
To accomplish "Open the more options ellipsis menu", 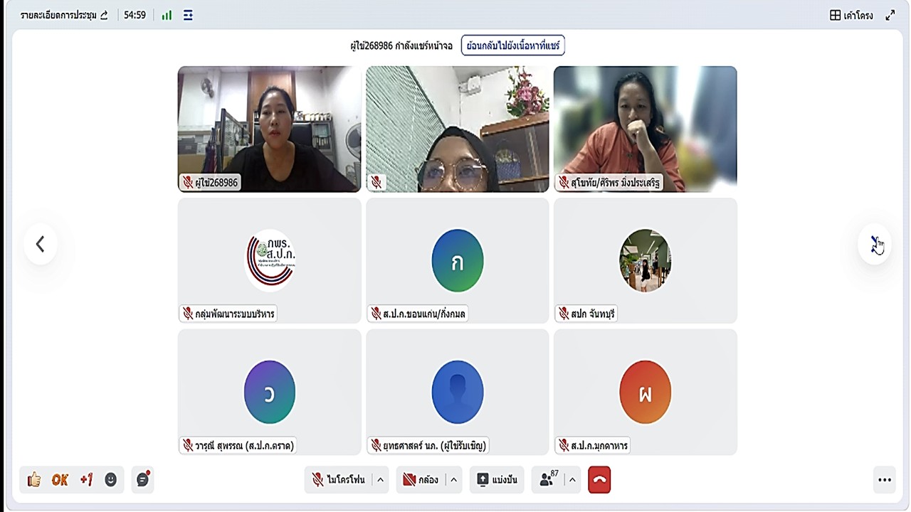I will point(885,480).
